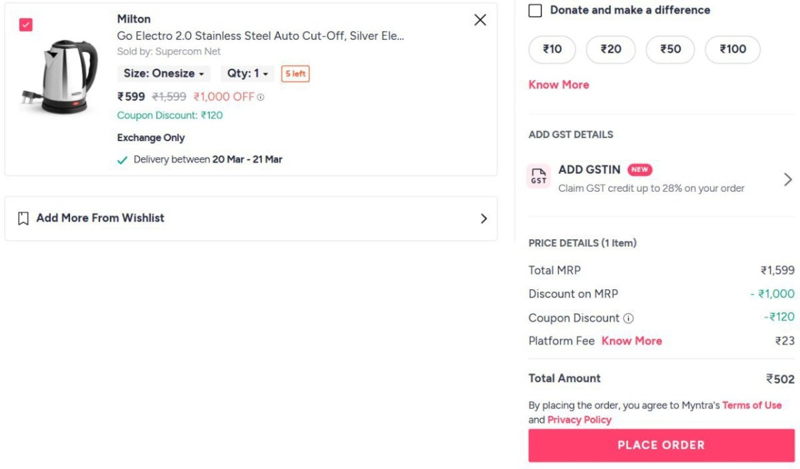Expand the ADD GSTIN section via its chevron

point(787,179)
